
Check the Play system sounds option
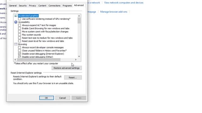[20, 35]
